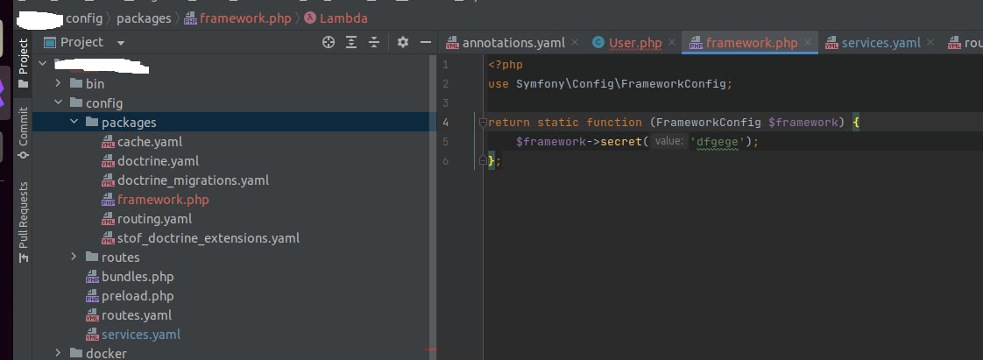The image size is (983, 360).
Task: Open bundles.php in project tree
Action: click(138, 277)
